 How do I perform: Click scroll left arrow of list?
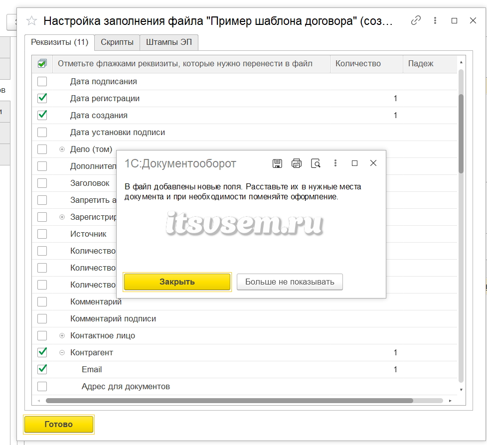(39, 401)
